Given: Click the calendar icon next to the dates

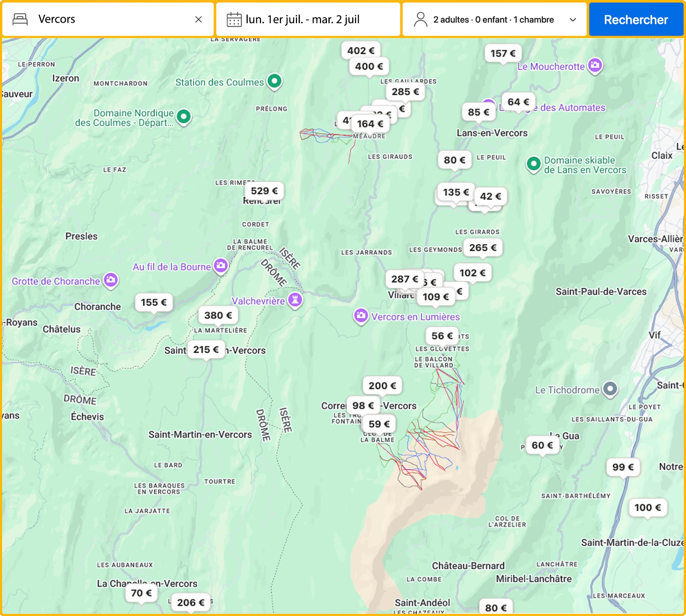Looking at the screenshot, I should coord(234,20).
